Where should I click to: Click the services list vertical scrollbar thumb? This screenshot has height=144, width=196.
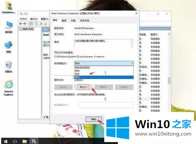coord(169,81)
